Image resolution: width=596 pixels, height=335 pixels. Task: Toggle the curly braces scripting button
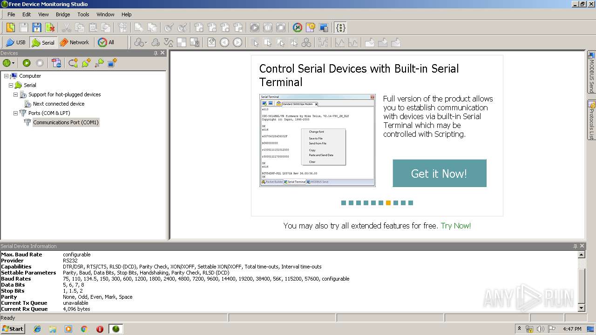tap(341, 27)
